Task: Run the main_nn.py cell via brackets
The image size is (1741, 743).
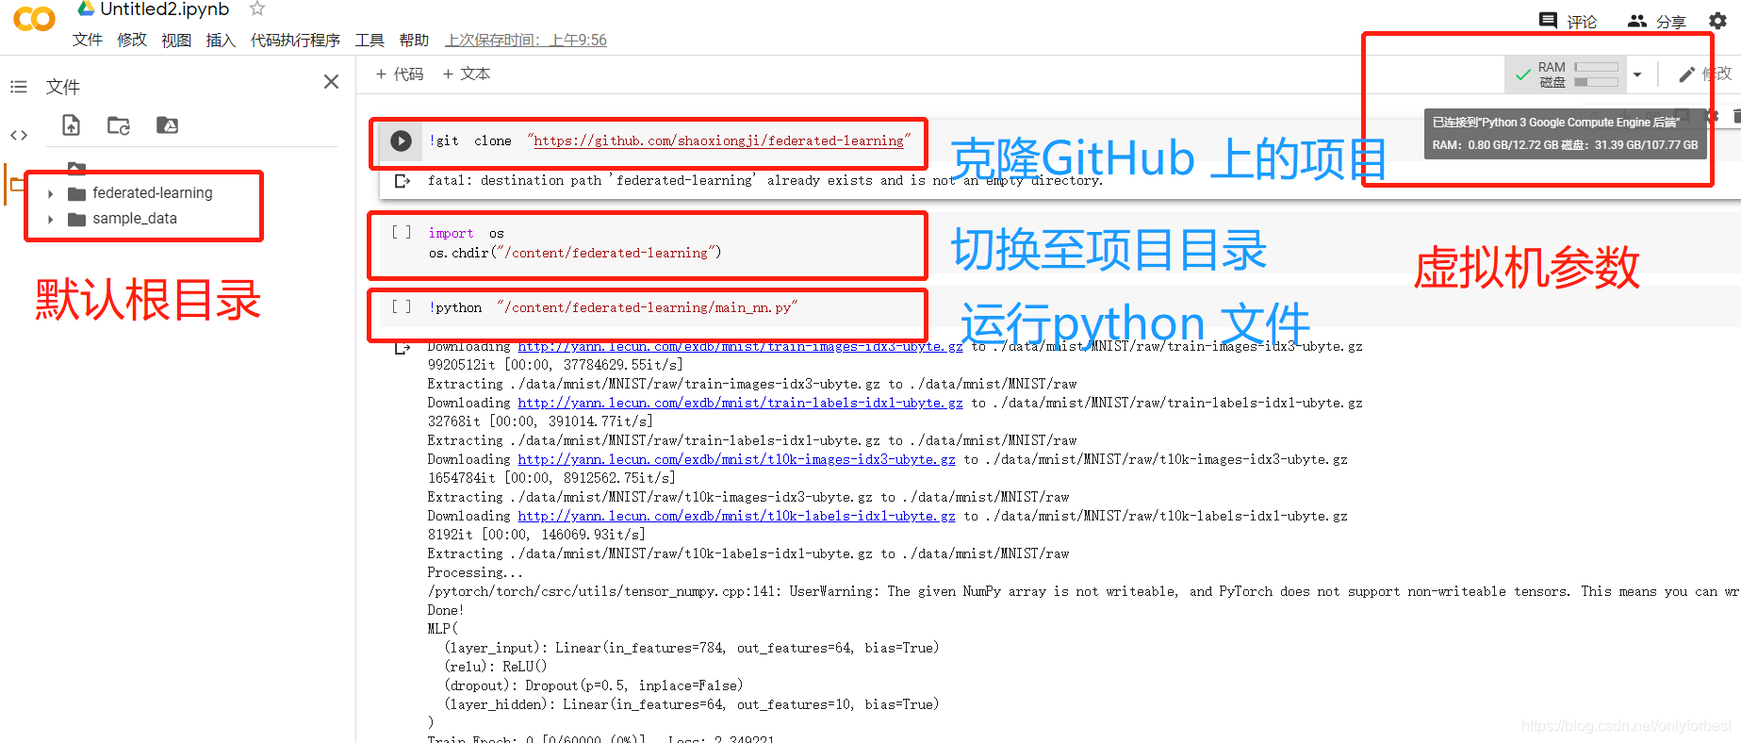Action: coord(402,306)
